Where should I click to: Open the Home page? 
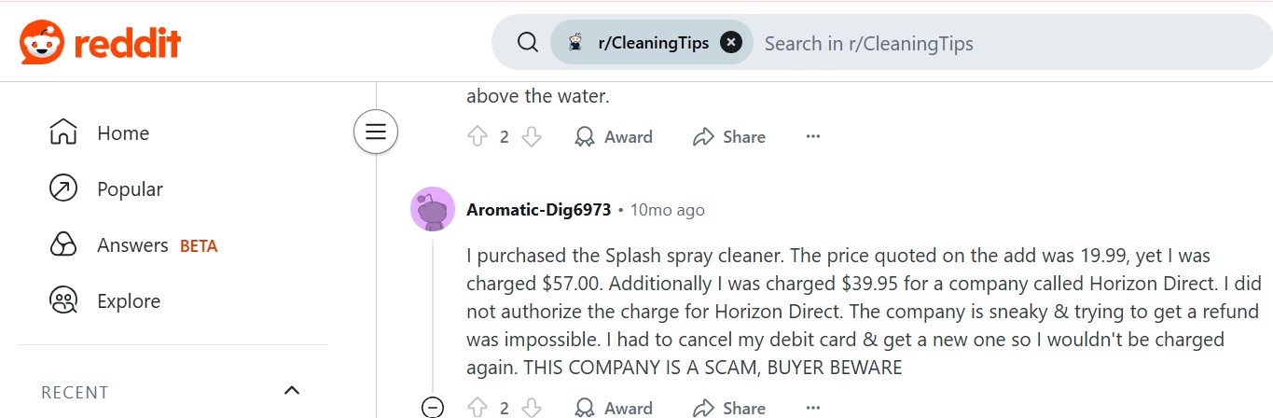pyautogui.click(x=122, y=133)
